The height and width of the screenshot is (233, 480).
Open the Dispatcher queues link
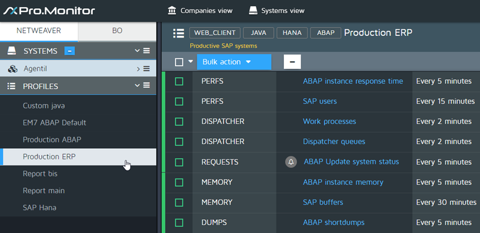tap(334, 142)
